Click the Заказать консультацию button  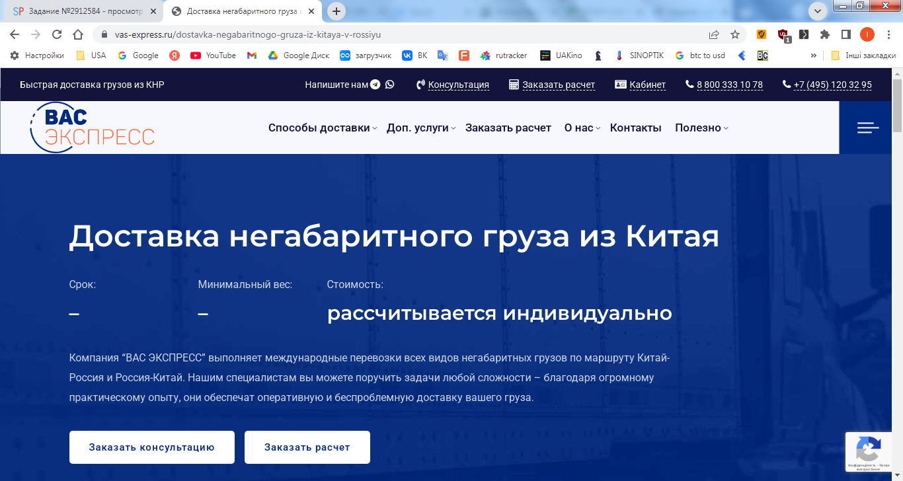point(152,447)
